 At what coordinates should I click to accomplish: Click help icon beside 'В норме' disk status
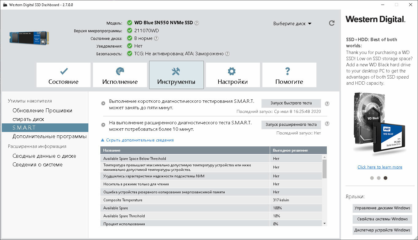coord(156,38)
